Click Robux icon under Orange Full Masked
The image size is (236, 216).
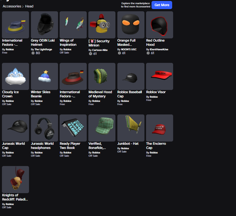point(119,53)
